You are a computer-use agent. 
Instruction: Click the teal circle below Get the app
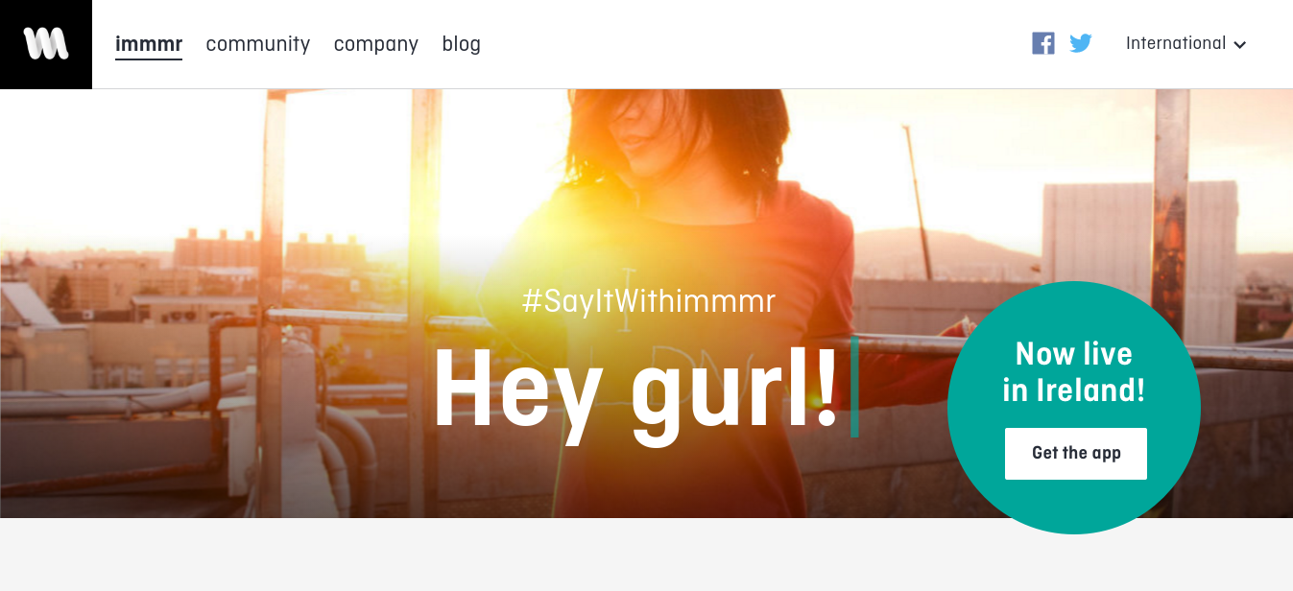click(1074, 504)
